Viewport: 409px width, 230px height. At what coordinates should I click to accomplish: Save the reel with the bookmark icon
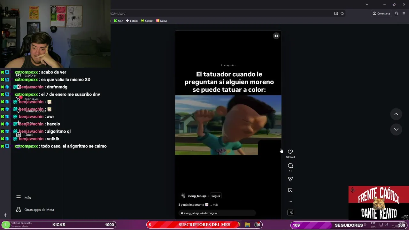point(290,190)
